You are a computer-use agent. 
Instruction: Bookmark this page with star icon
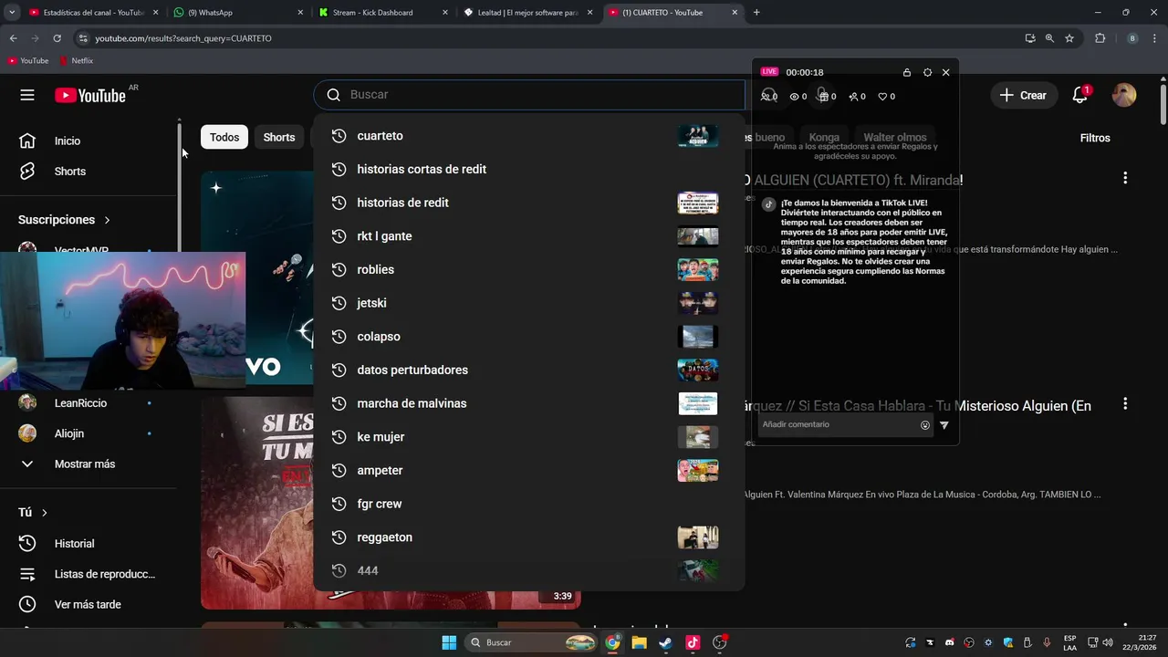tap(1069, 38)
